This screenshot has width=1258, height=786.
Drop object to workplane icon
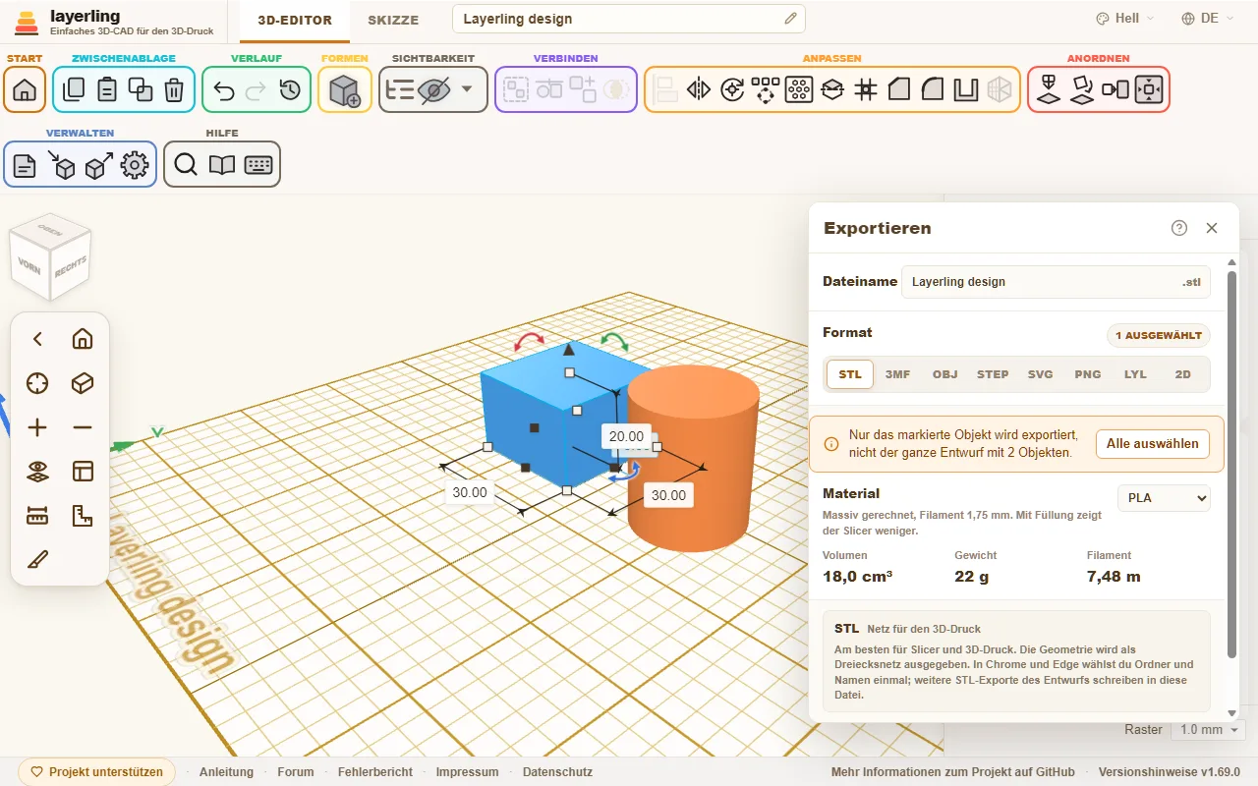1049,90
